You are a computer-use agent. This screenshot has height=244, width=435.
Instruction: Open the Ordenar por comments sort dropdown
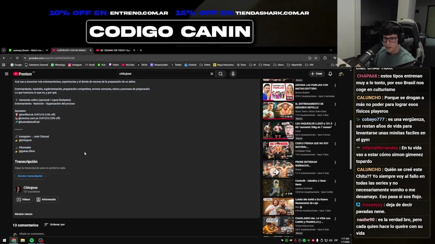[54, 224]
